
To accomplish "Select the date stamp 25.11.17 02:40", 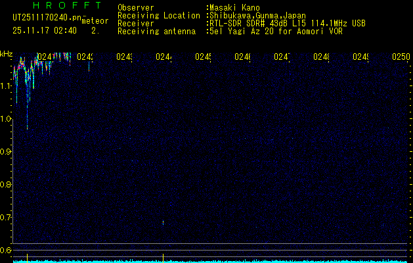I will 45,31.
